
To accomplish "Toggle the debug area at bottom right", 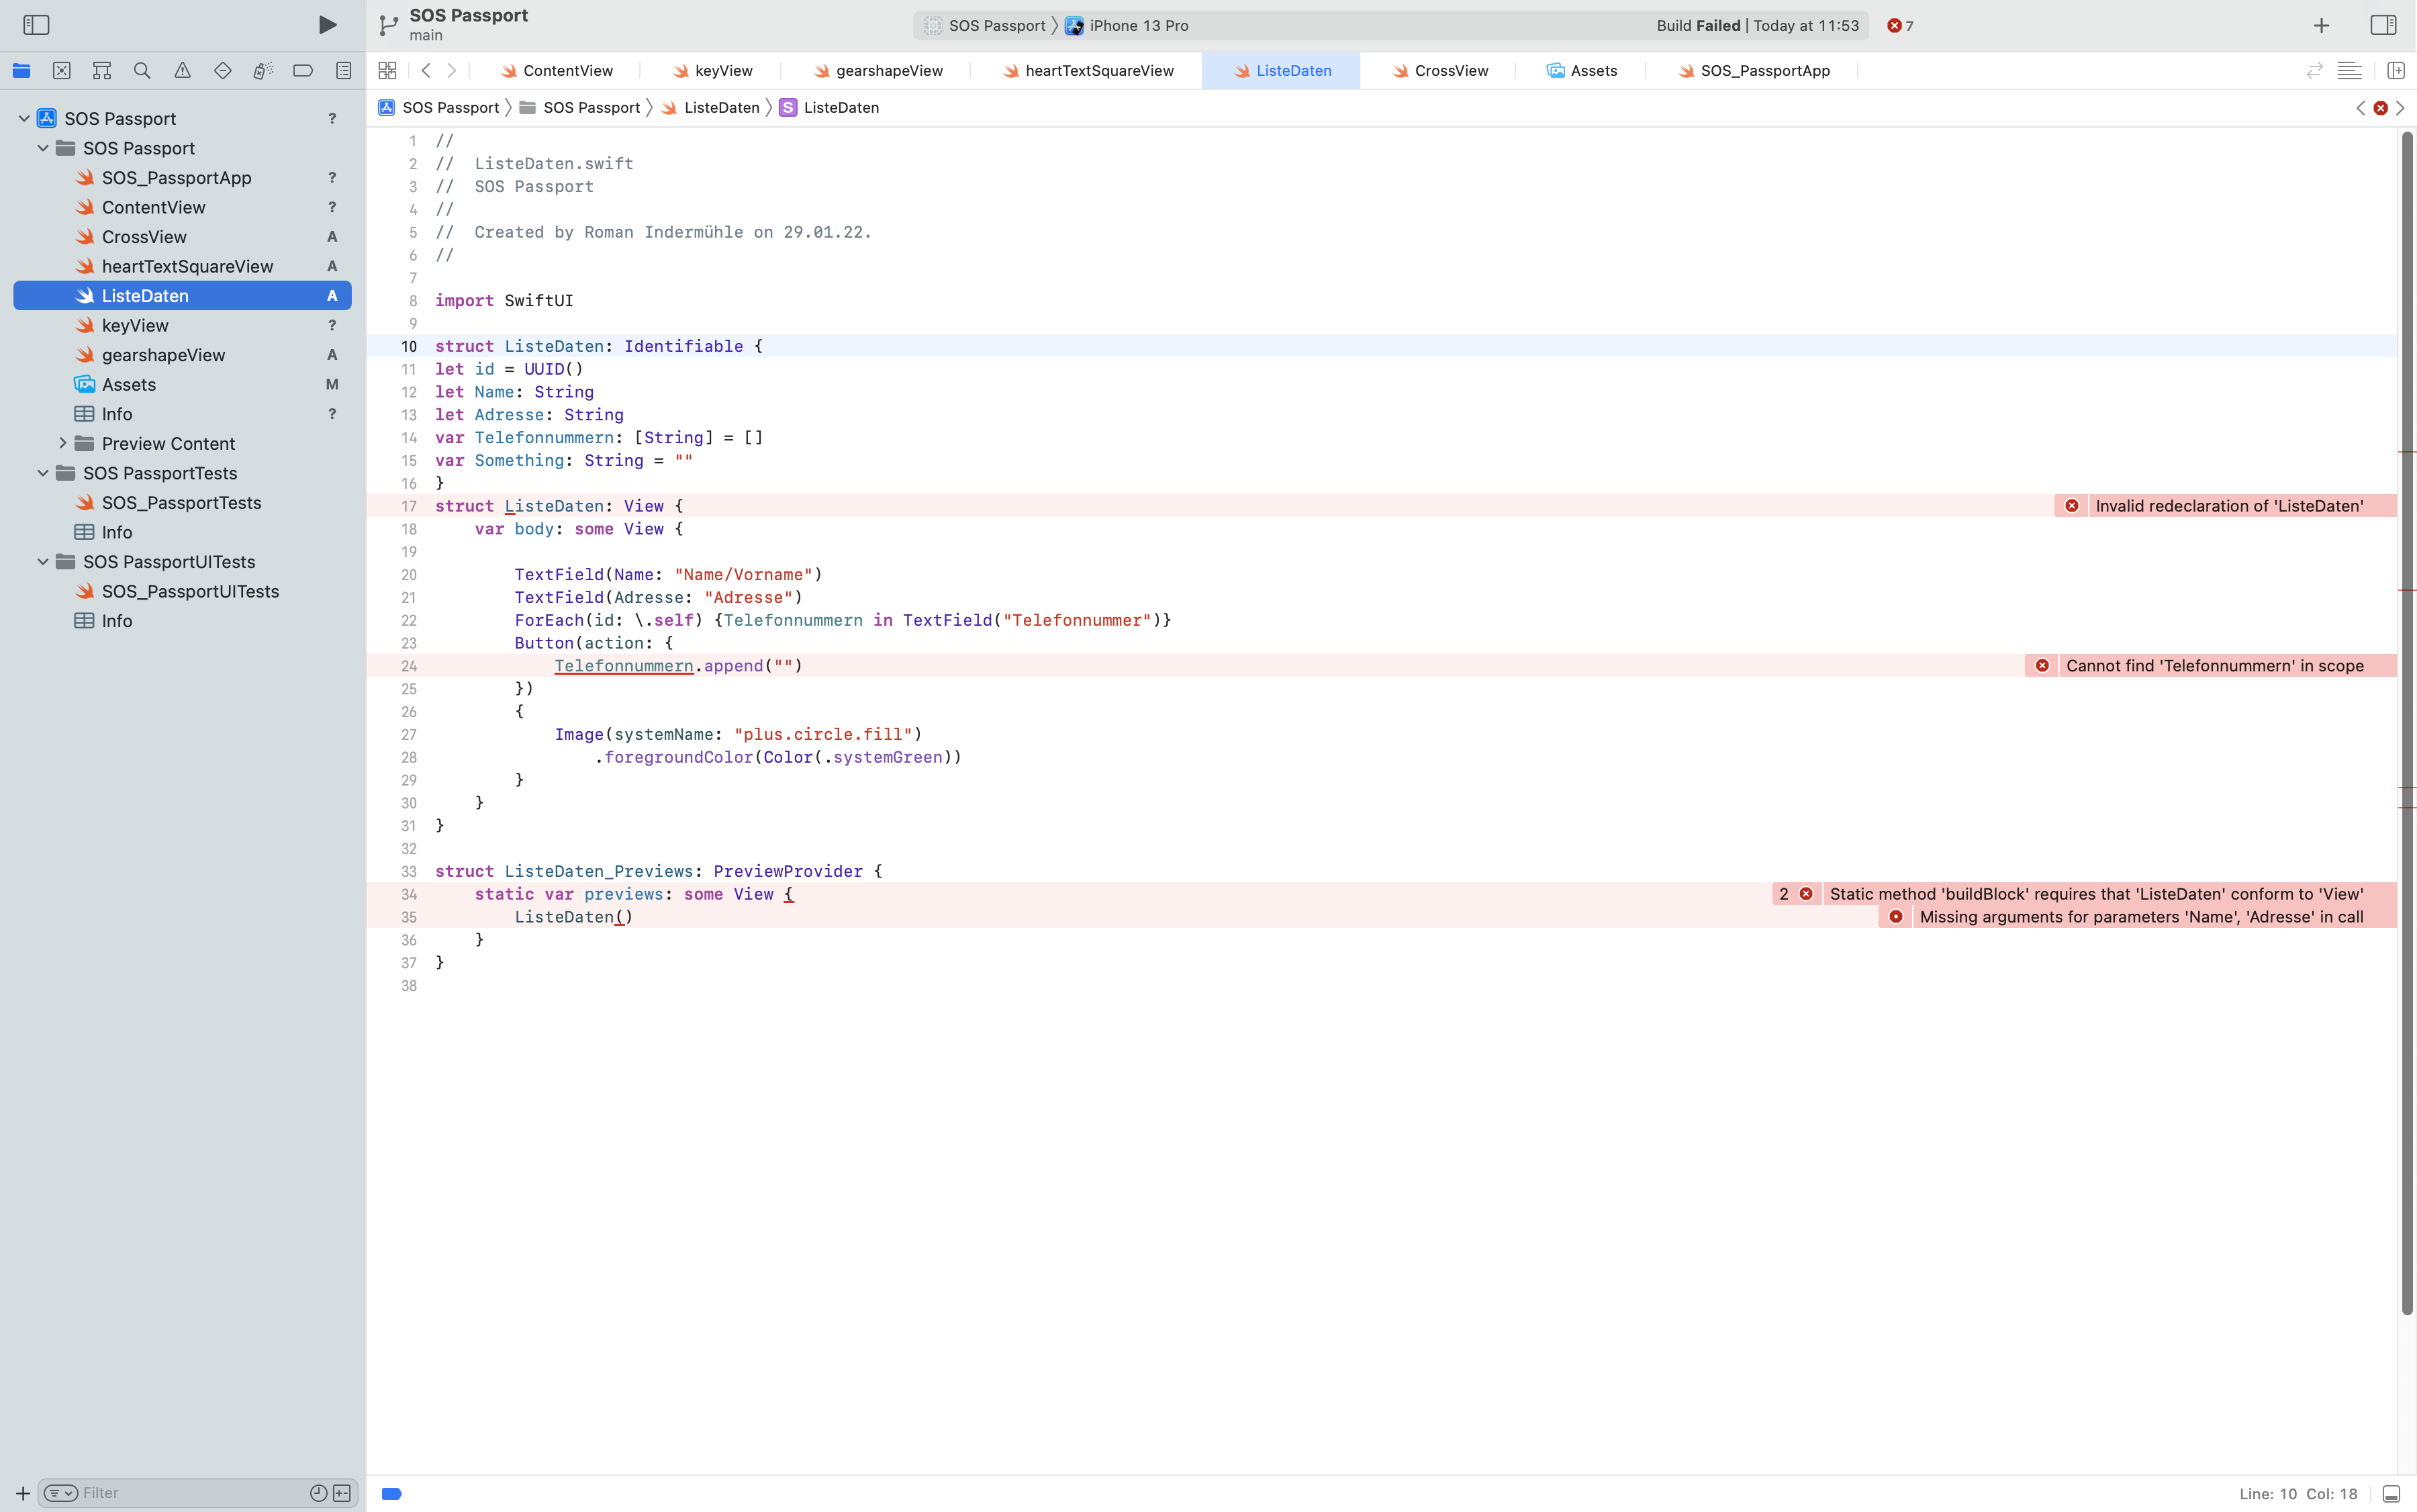I will (x=2391, y=1493).
